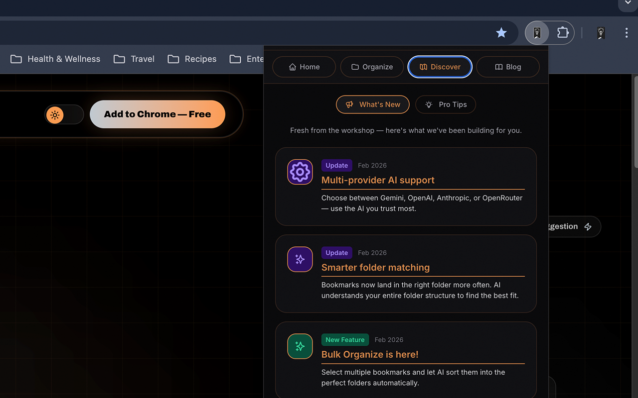Click the gear icon on Multi-provider card

300,172
